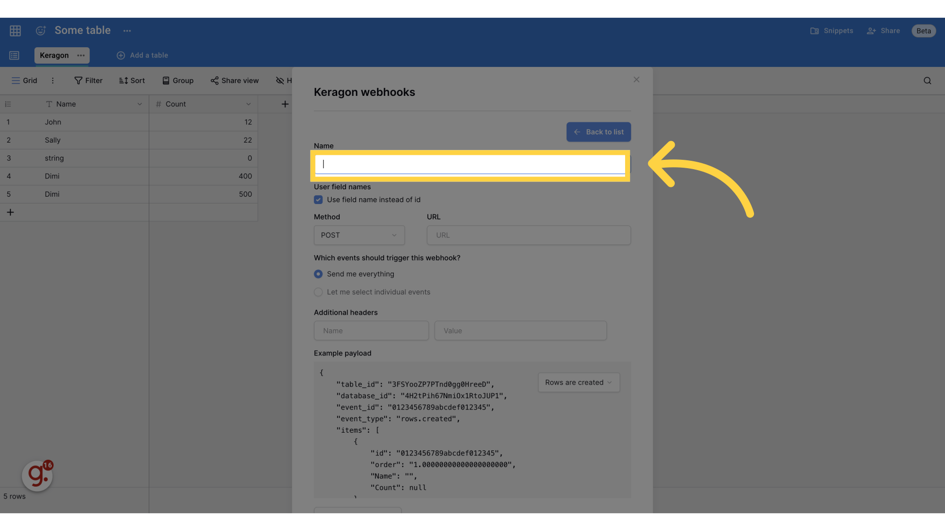
Task: Click the additional header Value field
Action: pos(520,331)
